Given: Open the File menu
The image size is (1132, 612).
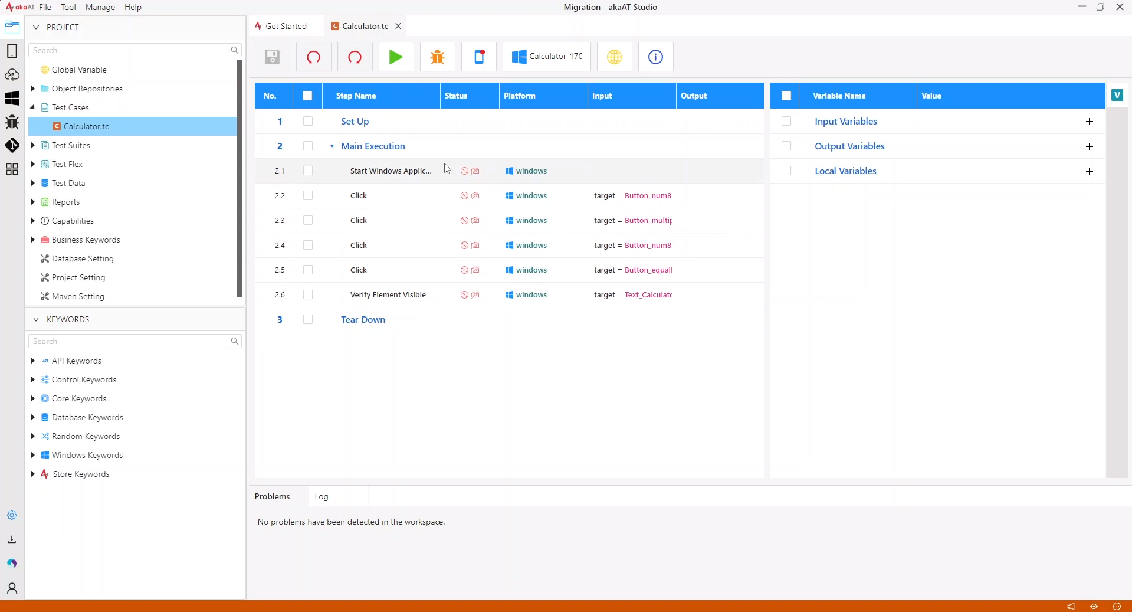Looking at the screenshot, I should click(x=45, y=7).
